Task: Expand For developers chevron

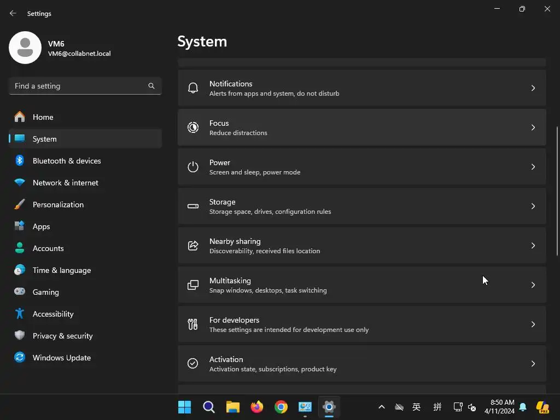Action: click(533, 324)
